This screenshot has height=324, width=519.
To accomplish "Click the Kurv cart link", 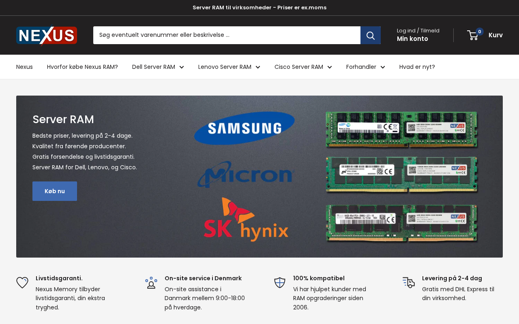I will click(x=495, y=35).
